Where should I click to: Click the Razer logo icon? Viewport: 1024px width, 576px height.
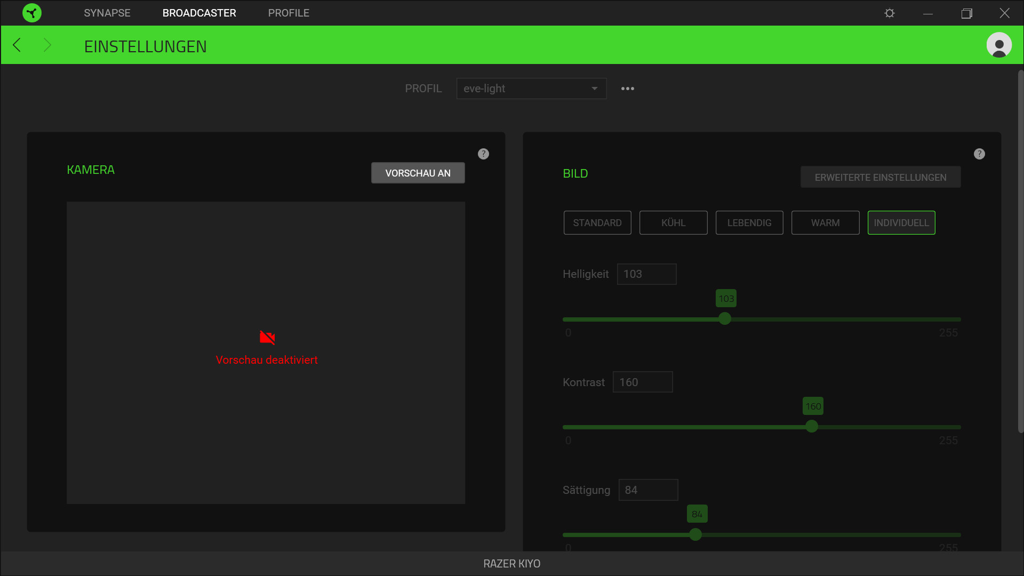tap(32, 13)
